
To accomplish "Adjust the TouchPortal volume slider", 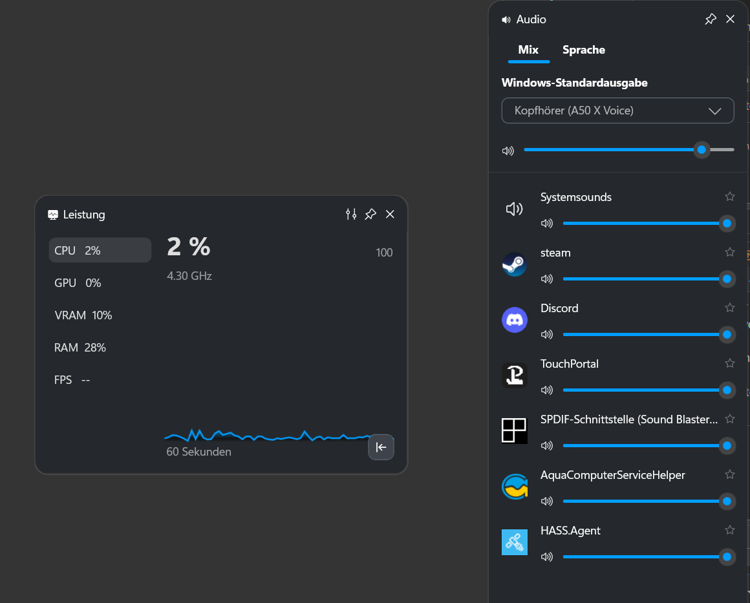I will pyautogui.click(x=648, y=390).
